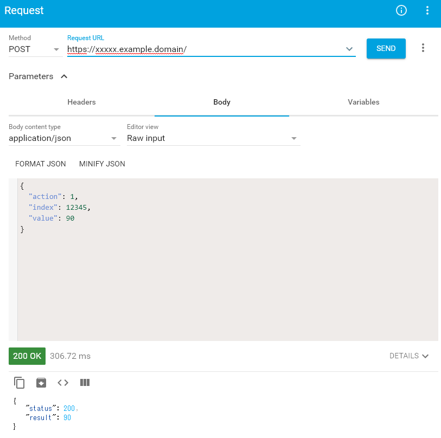
Task: Switch to the Headers tab
Action: point(81,102)
